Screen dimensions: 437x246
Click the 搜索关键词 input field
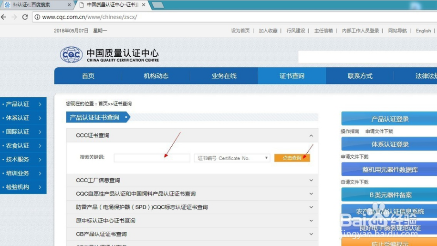click(152, 158)
